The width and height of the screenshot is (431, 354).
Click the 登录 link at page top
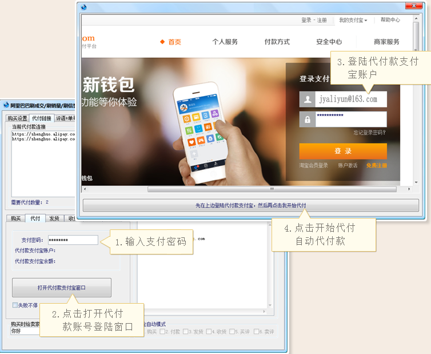(306, 20)
